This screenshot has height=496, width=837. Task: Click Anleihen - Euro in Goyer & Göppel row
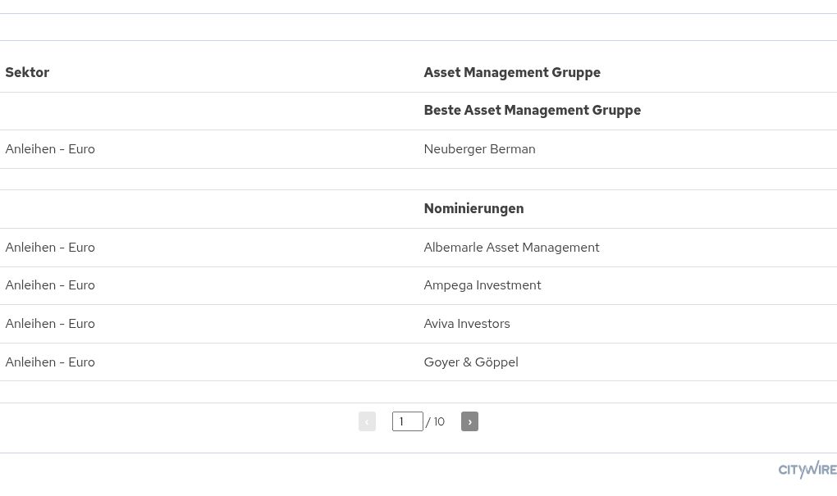point(50,362)
